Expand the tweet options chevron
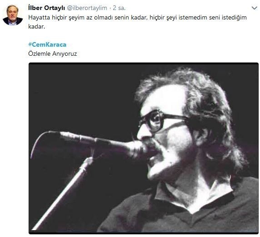 coord(255,8)
